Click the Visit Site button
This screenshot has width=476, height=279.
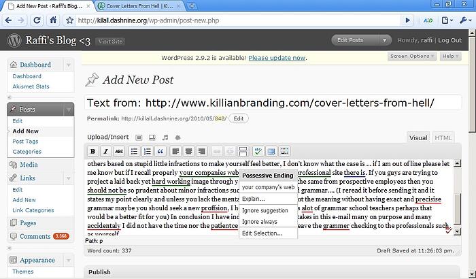coord(110,42)
